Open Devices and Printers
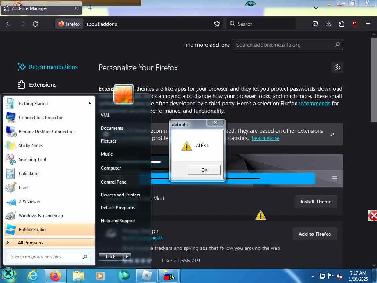This screenshot has width=377, height=283. coord(120,195)
